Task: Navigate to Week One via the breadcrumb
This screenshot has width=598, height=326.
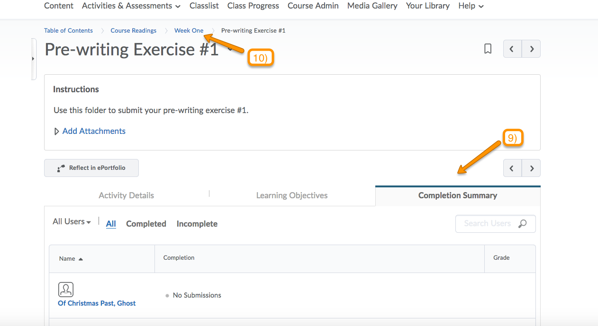Action: tap(189, 30)
